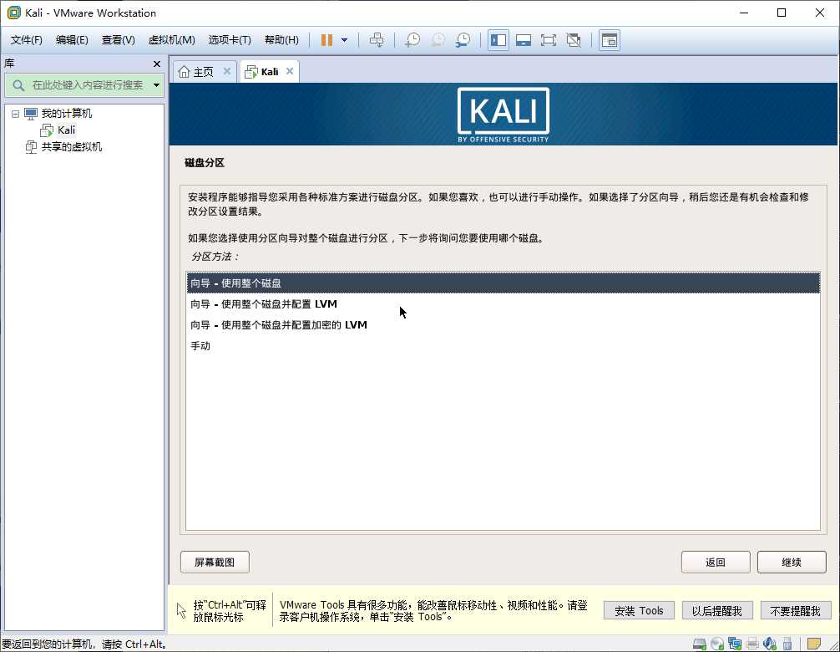840x652 pixels.
Task: Select 我的计算机 in the library tree
Action: pos(67,114)
